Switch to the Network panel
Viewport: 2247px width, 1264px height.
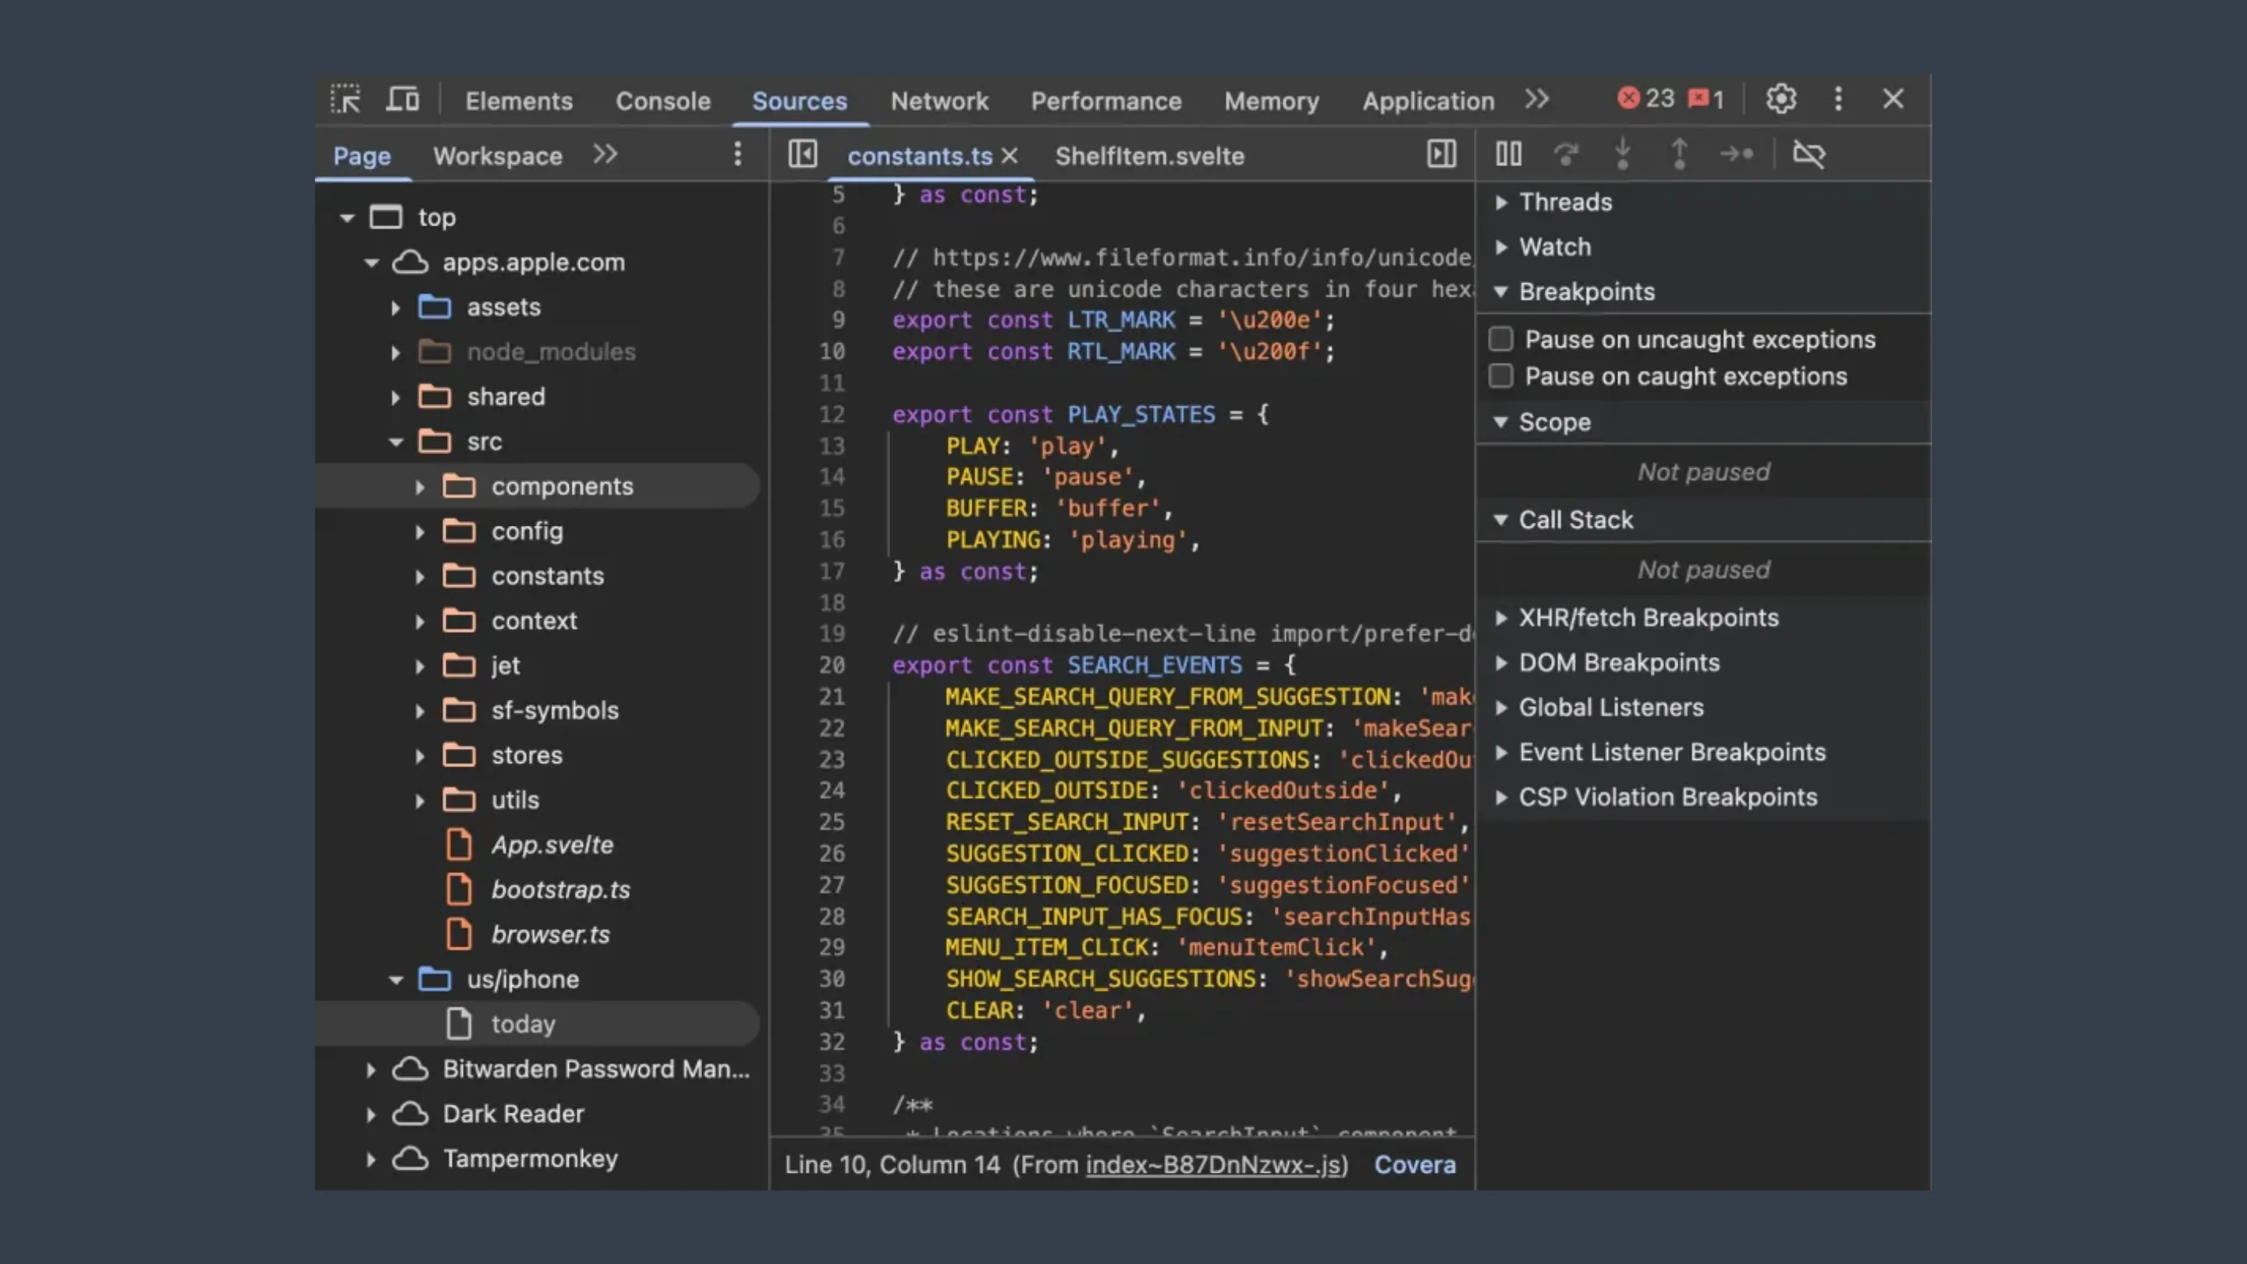click(x=939, y=101)
